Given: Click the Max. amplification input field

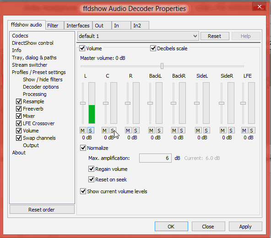Looking at the screenshot, I should (x=155, y=158).
